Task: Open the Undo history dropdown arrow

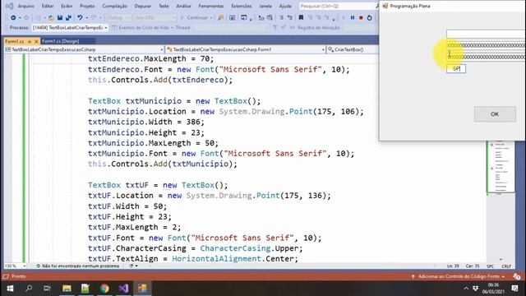Action: (86, 18)
